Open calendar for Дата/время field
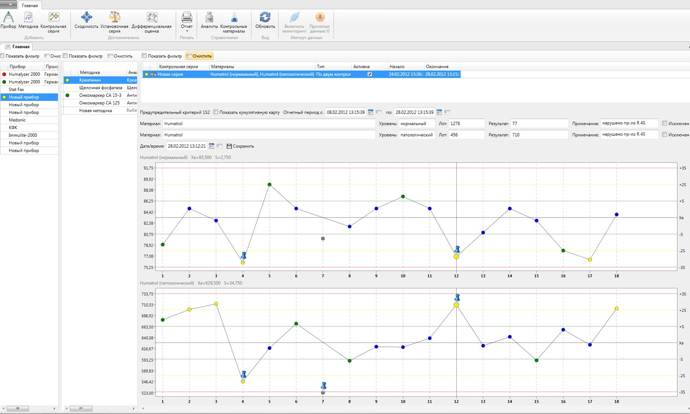The image size is (690, 414). click(212, 146)
